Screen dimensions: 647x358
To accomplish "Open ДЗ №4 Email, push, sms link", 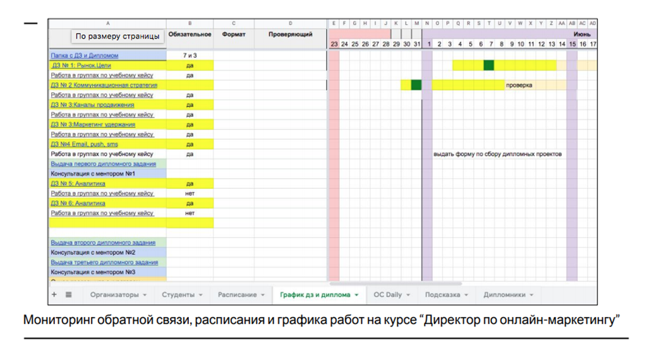I will point(84,144).
